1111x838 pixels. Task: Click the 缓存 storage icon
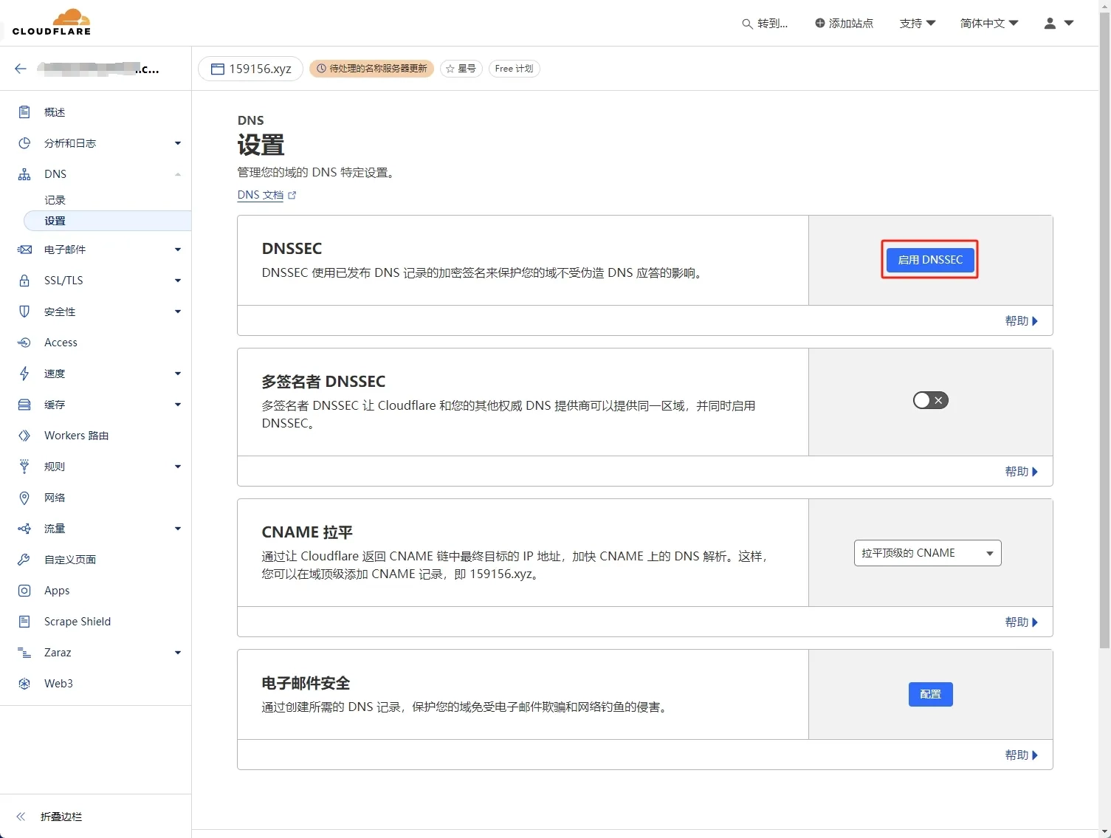coord(24,405)
